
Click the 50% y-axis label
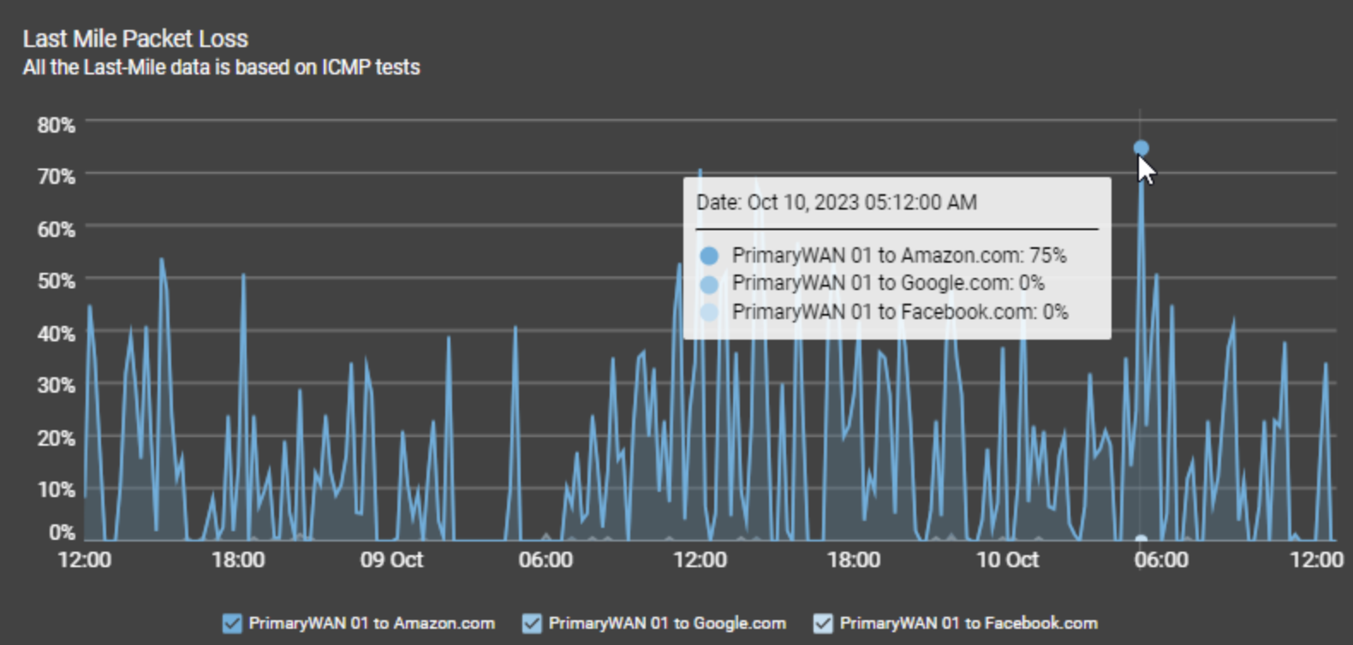57,281
